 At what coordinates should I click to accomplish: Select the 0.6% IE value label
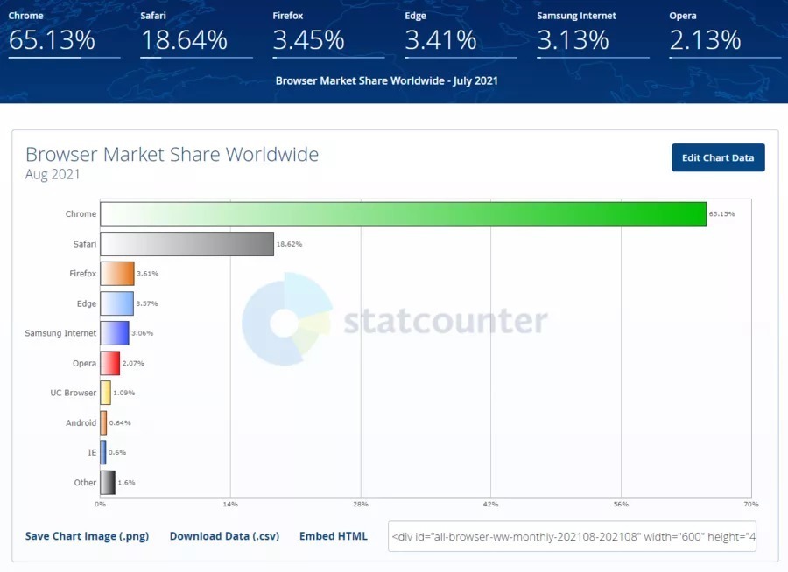coord(117,452)
